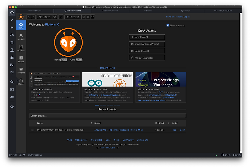Open find in project magnifier icon

click(12, 82)
